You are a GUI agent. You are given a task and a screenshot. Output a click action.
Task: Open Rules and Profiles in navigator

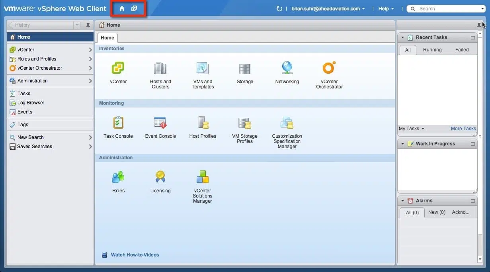point(50,59)
